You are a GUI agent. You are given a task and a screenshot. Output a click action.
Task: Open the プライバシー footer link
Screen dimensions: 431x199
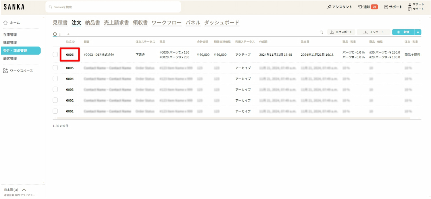[28, 195]
